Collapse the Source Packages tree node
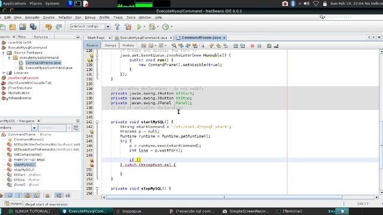 pyautogui.click(x=4, y=53)
